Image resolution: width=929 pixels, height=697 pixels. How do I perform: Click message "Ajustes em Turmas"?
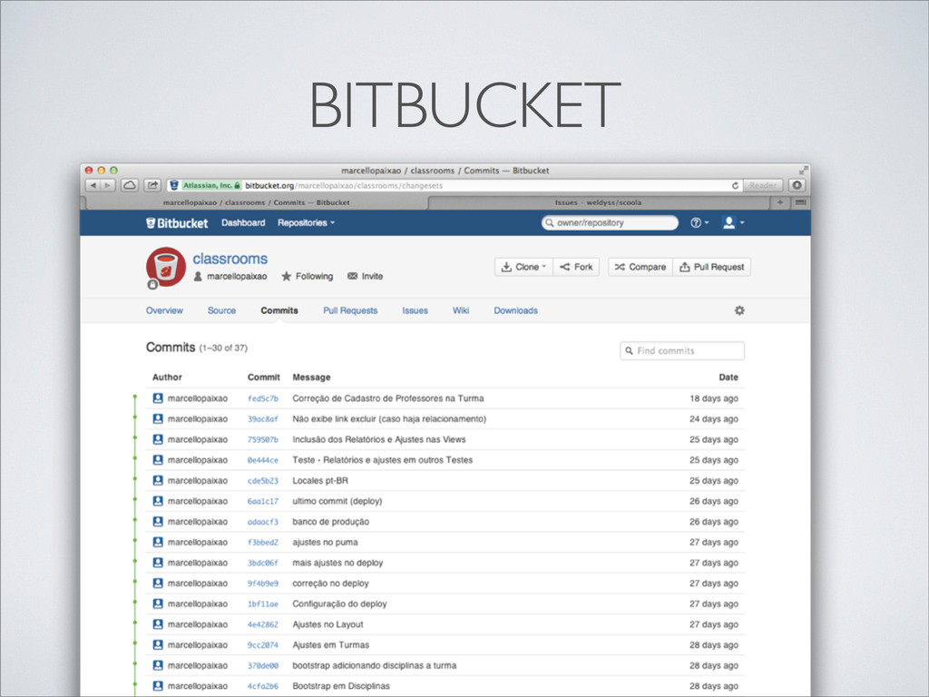(330, 645)
